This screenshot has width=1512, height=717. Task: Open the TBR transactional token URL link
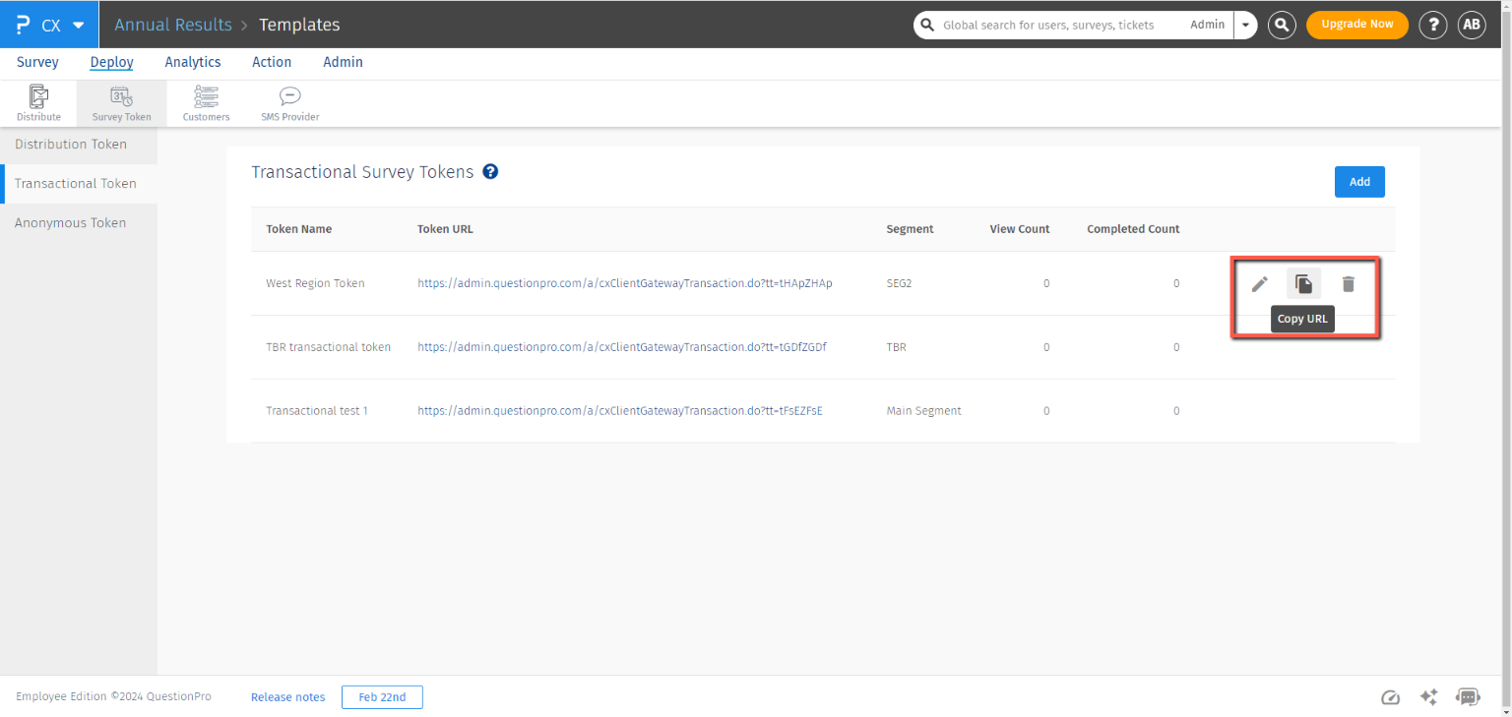[x=622, y=347]
